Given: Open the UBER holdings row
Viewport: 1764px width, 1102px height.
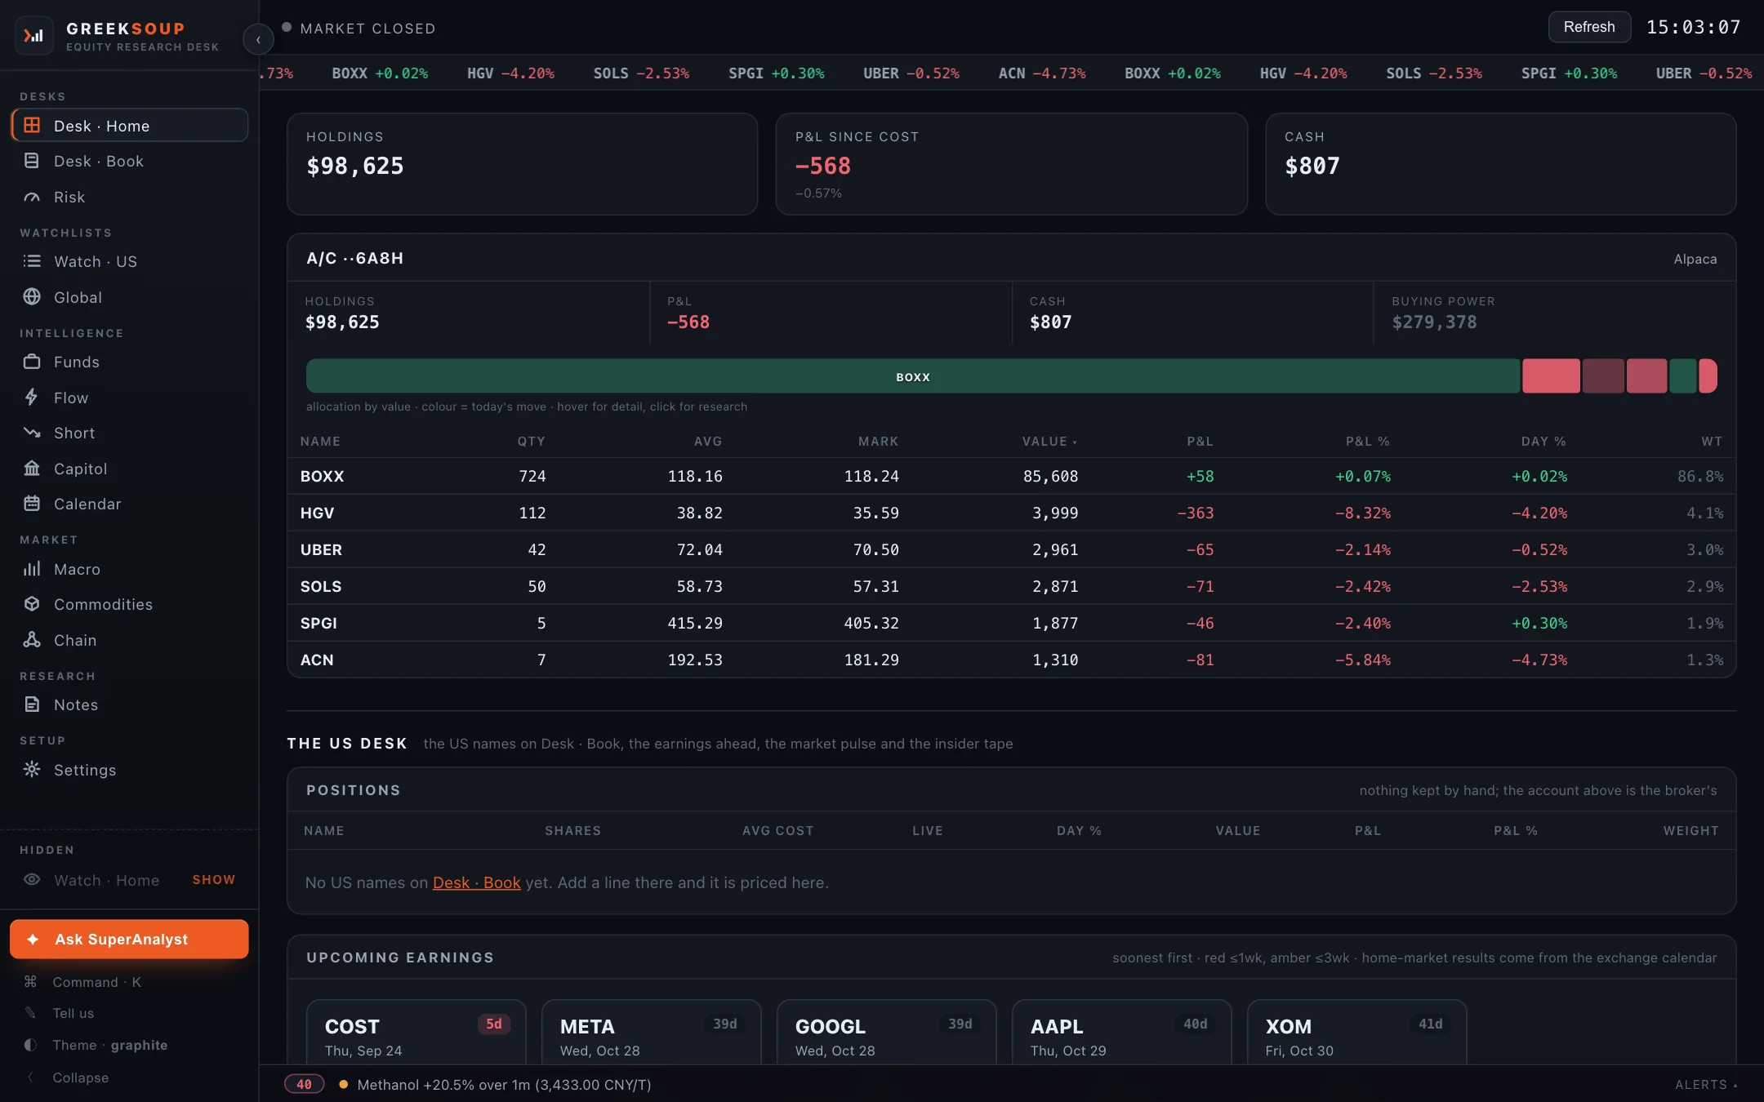Looking at the screenshot, I should [1011, 549].
